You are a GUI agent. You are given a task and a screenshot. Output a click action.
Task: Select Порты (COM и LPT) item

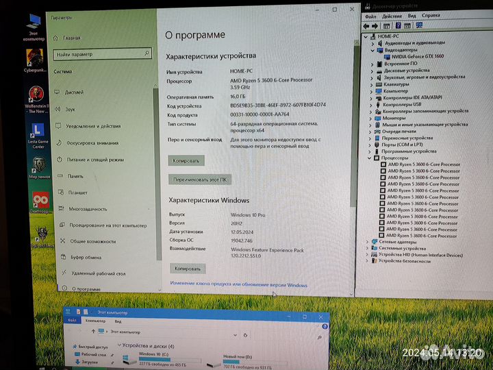click(x=399, y=145)
